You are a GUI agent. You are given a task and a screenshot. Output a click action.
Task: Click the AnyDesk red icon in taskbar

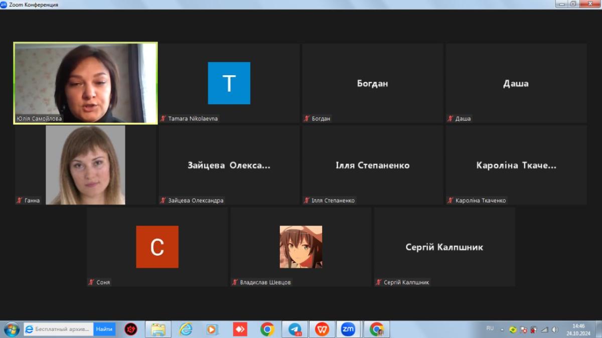coord(240,329)
